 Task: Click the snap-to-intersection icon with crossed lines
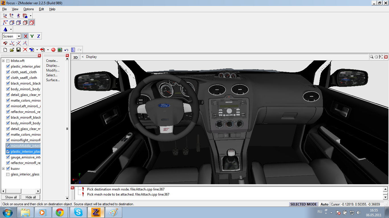(x=19, y=43)
